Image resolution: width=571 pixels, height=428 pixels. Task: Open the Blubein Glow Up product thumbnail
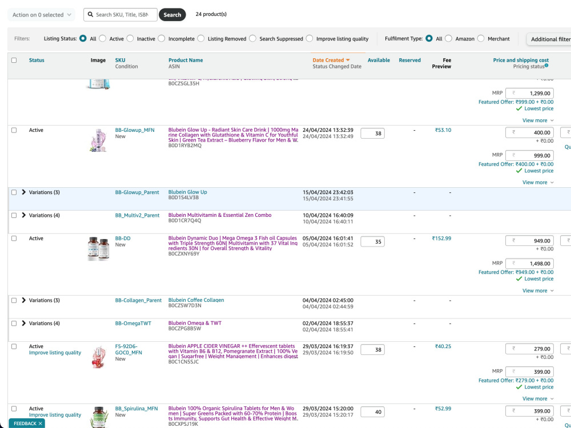(x=98, y=140)
